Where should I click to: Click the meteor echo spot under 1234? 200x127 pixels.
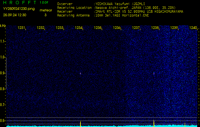[x=80, y=73]
